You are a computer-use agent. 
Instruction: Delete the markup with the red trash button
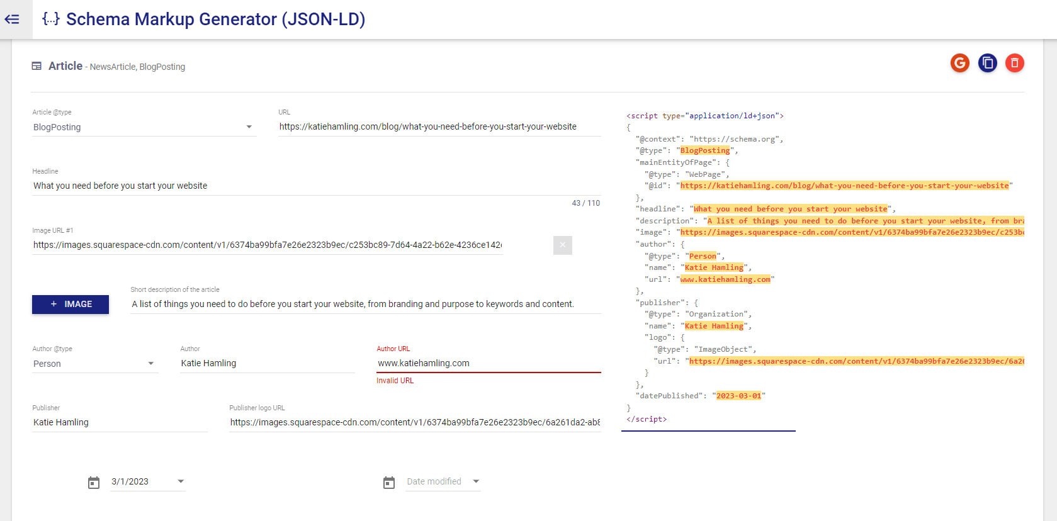[1015, 63]
